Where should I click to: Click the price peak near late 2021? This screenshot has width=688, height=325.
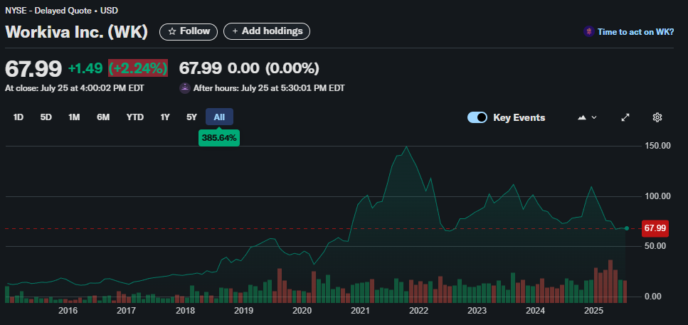[x=406, y=147]
